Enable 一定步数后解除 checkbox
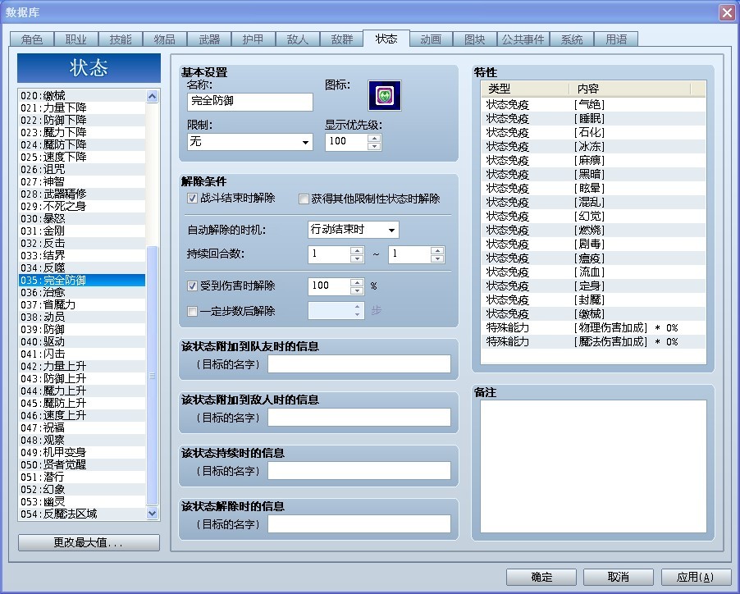This screenshot has width=740, height=594. [192, 312]
